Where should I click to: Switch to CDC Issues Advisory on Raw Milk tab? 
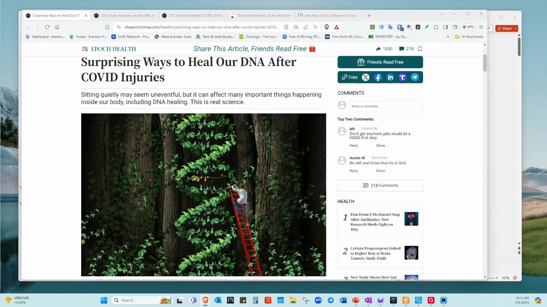(124, 15)
